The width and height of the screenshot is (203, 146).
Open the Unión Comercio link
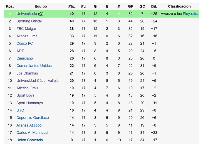29,140
